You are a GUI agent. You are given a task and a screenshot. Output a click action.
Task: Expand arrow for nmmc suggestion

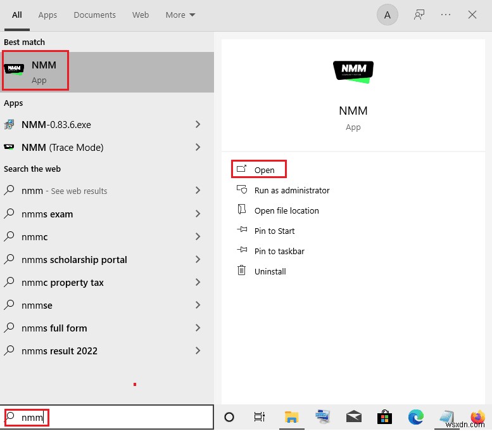point(198,236)
